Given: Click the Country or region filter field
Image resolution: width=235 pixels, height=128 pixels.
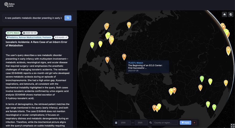Looking at the screenshot, I should click(165, 122).
